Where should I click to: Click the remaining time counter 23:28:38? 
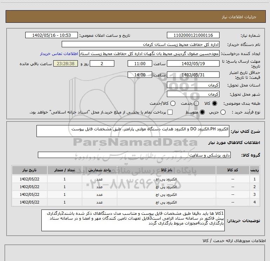click(x=66, y=63)
